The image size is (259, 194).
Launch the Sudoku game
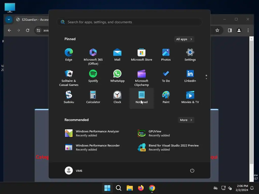(69, 97)
